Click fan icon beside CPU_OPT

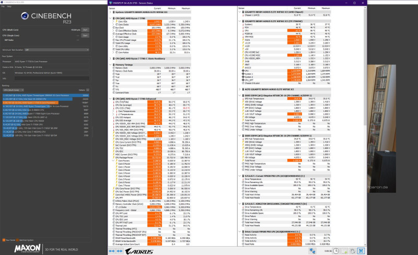coord(243,80)
